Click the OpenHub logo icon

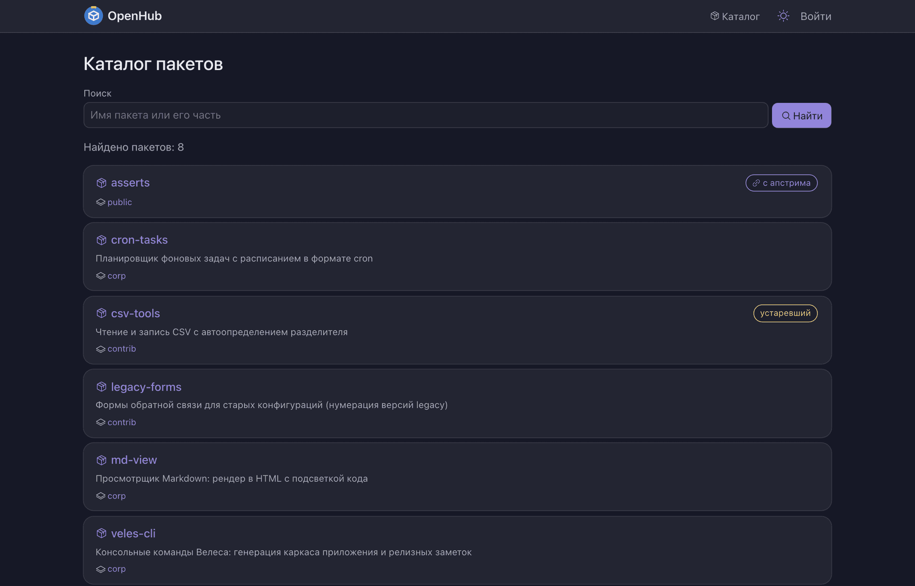93,16
